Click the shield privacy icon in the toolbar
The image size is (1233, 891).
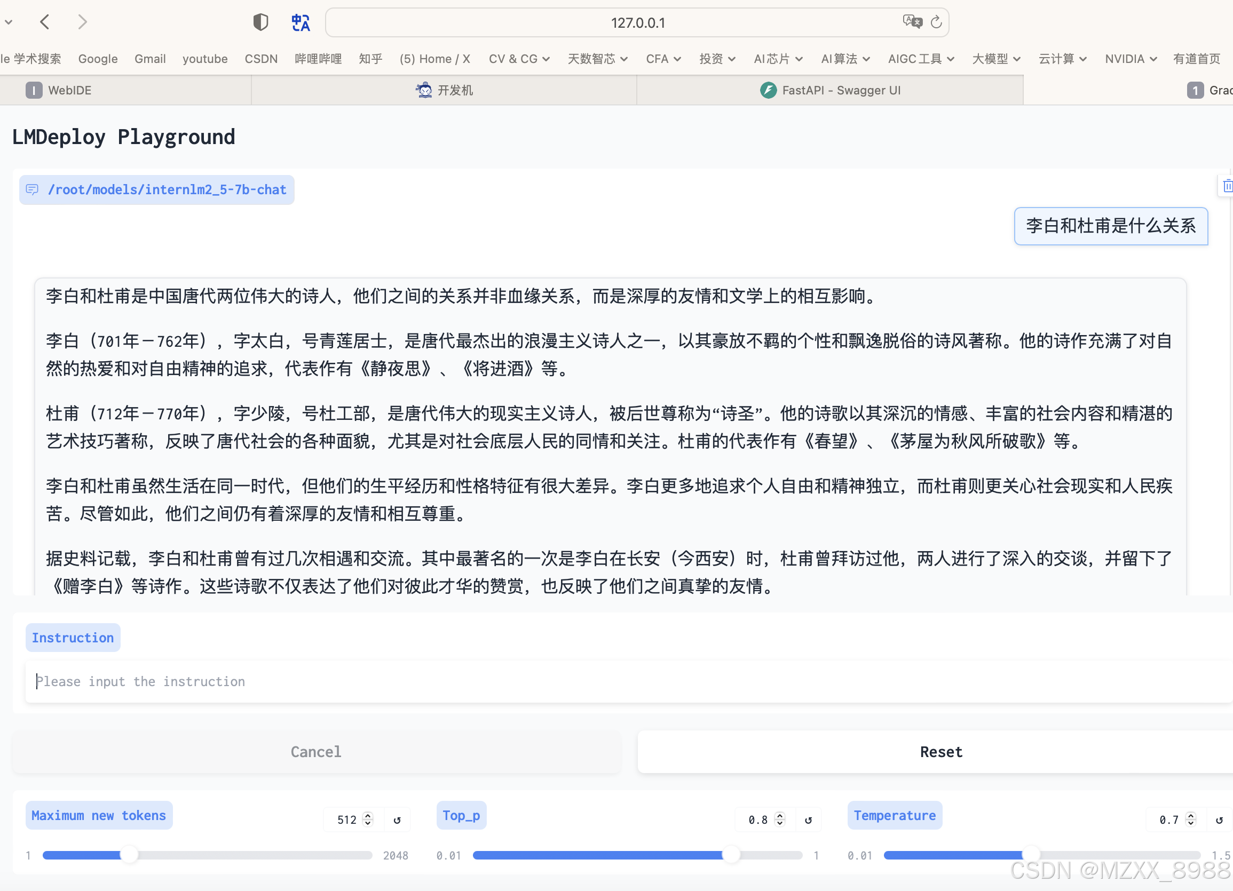click(260, 22)
